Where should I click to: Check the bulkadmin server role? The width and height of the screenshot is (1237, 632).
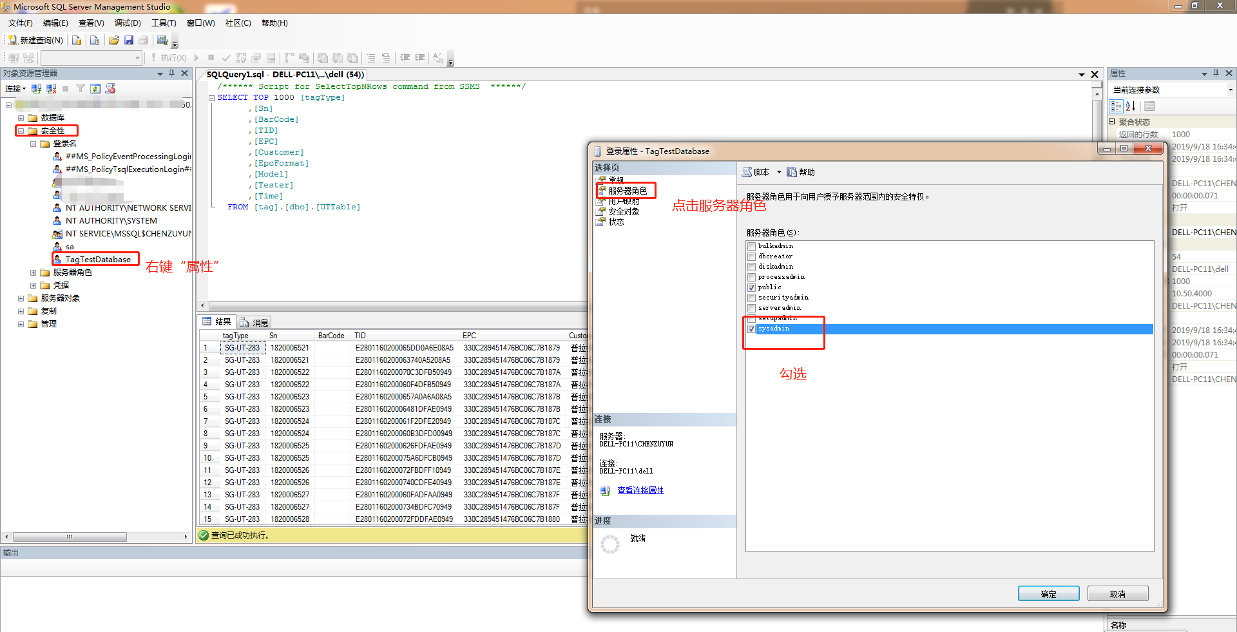pyautogui.click(x=751, y=246)
